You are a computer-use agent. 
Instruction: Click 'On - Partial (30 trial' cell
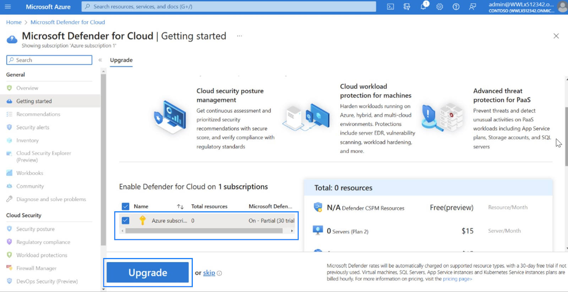pyautogui.click(x=272, y=221)
